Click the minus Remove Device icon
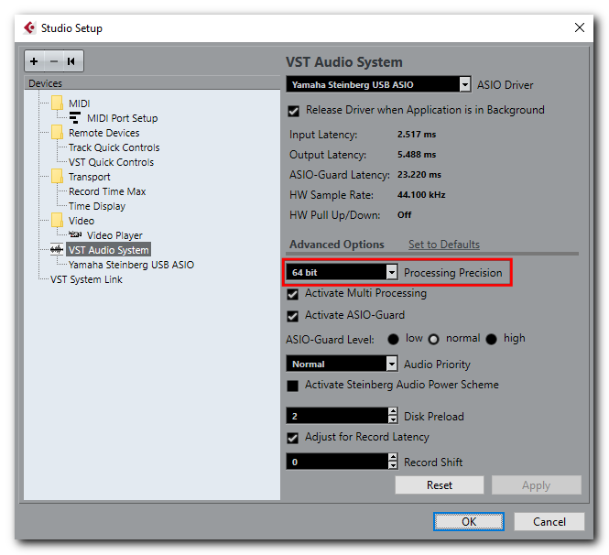609x555 pixels. [52, 61]
